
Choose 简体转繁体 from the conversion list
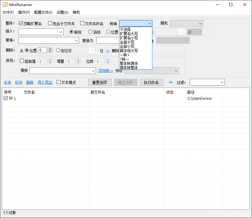[136, 68]
